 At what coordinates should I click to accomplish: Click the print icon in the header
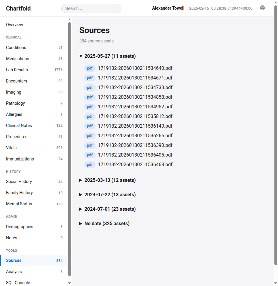[262, 8]
